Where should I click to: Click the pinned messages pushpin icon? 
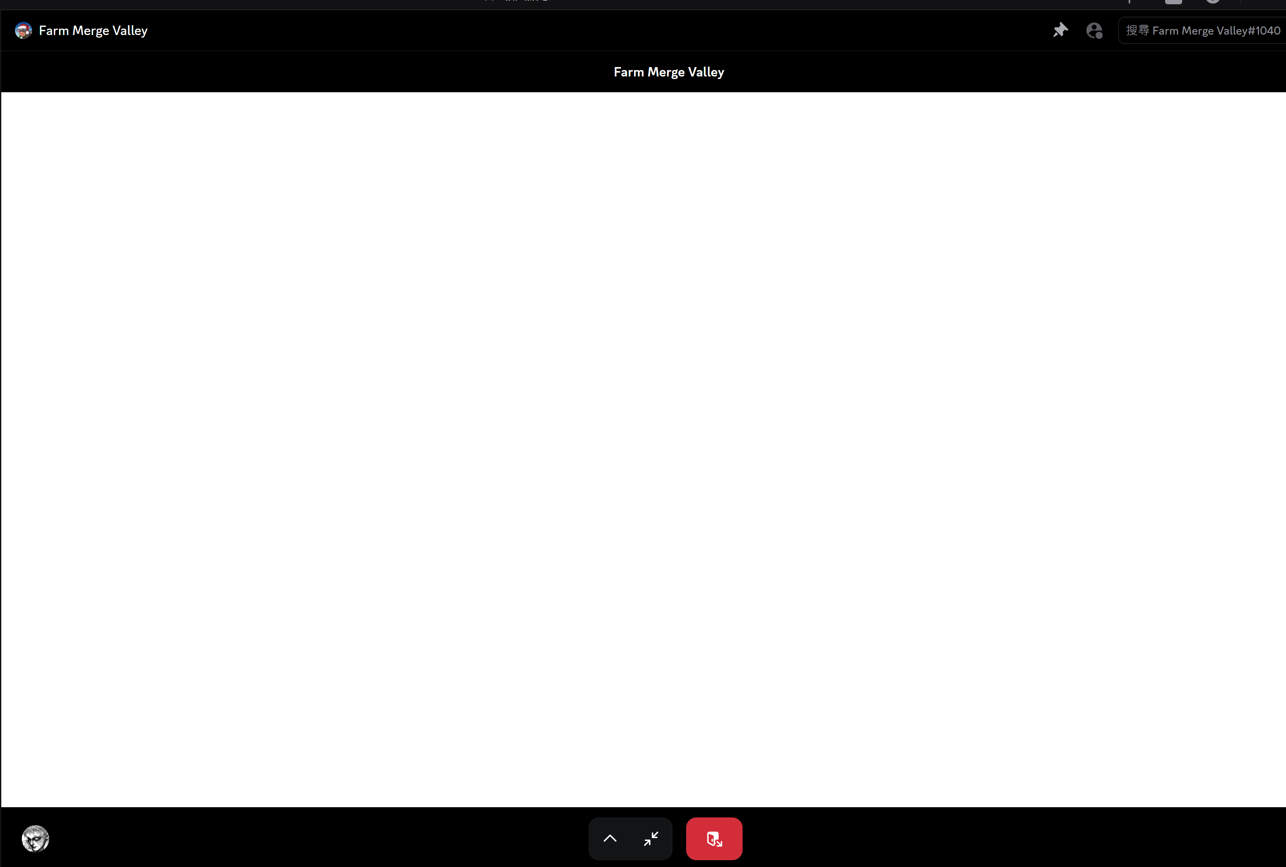pyautogui.click(x=1060, y=30)
